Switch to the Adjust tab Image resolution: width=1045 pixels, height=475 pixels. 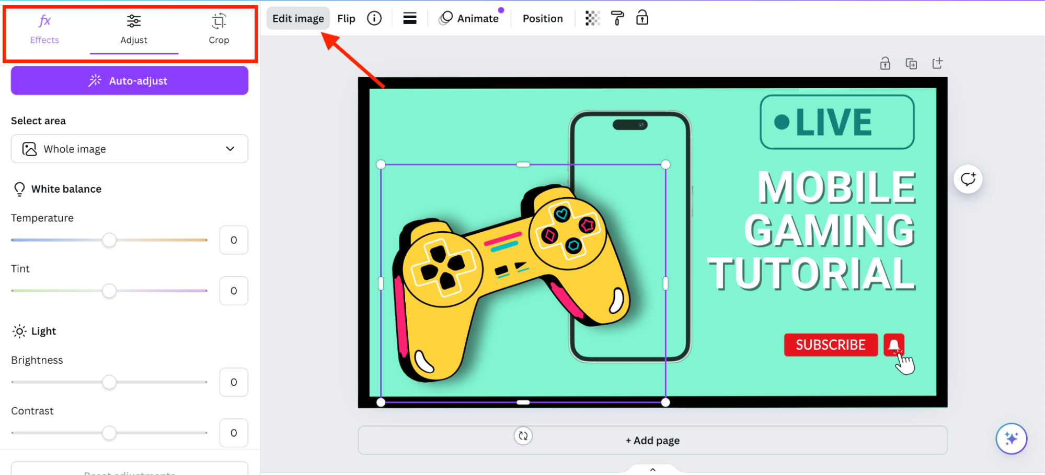[134, 29]
